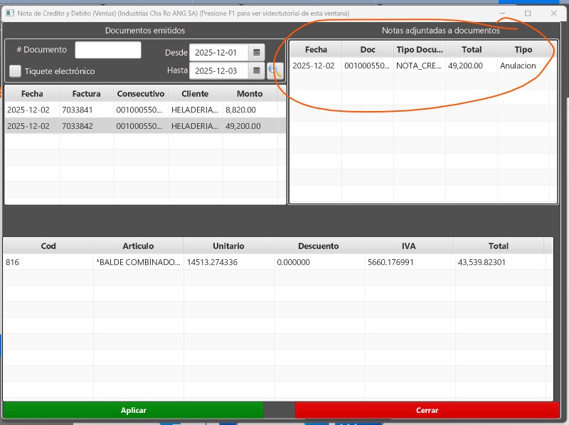Viewport: 569px width, 425px height.
Task: Sort documents by the Factura column header
Action: point(86,93)
